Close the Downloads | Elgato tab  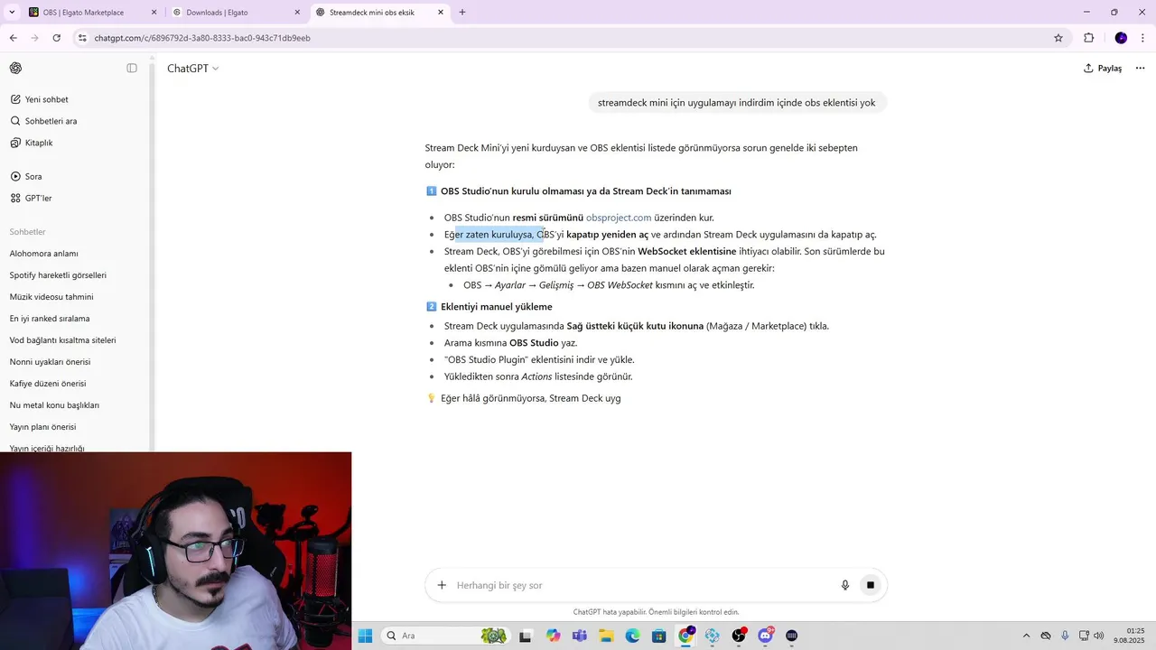(298, 13)
